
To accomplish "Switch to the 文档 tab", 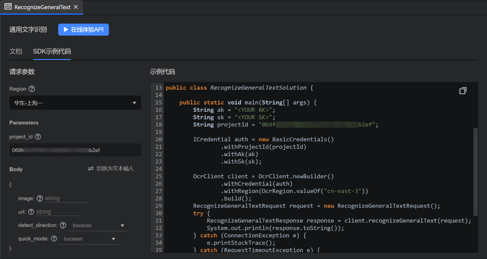I will pyautogui.click(x=16, y=52).
